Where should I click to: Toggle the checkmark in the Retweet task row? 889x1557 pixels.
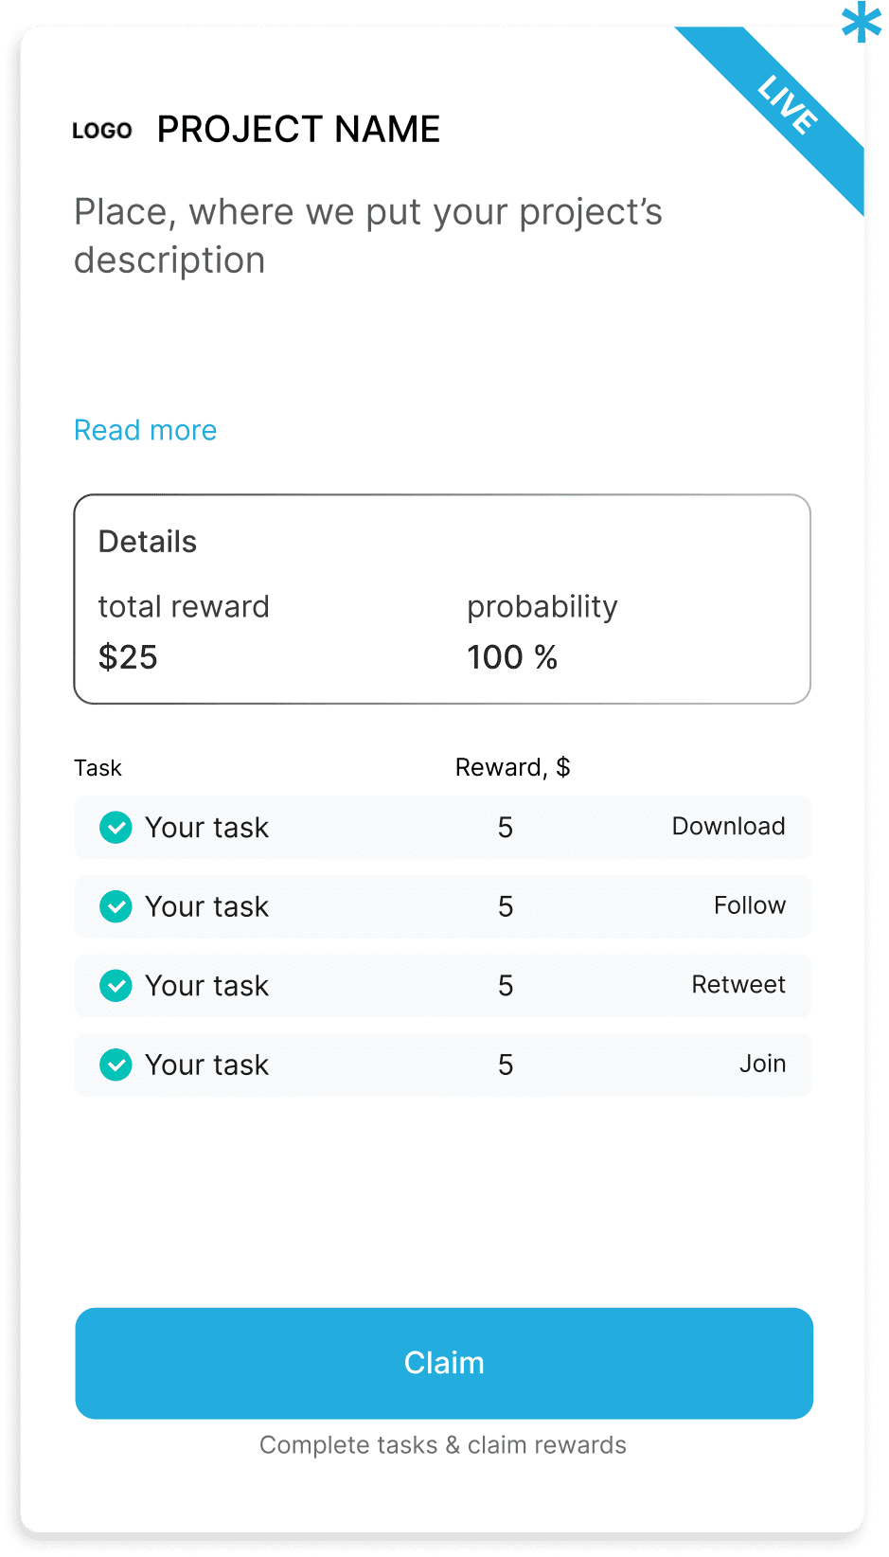116,986
